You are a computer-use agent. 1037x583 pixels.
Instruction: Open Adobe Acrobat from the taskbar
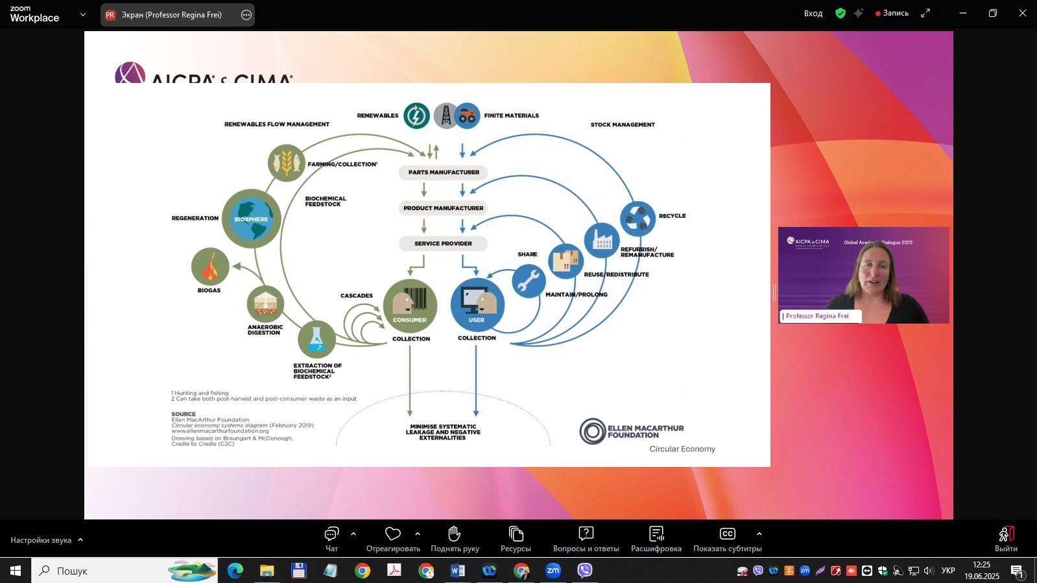394,571
